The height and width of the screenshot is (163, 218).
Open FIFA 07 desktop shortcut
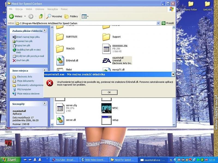[x=8, y=145]
